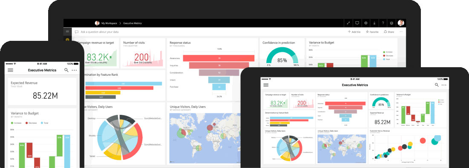This screenshot has height=168, width=469.
Task: Open the help question mark icon
Action: 383,23
